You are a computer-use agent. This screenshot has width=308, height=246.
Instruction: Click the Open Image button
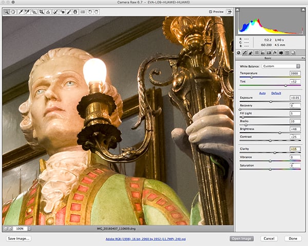[242, 238]
